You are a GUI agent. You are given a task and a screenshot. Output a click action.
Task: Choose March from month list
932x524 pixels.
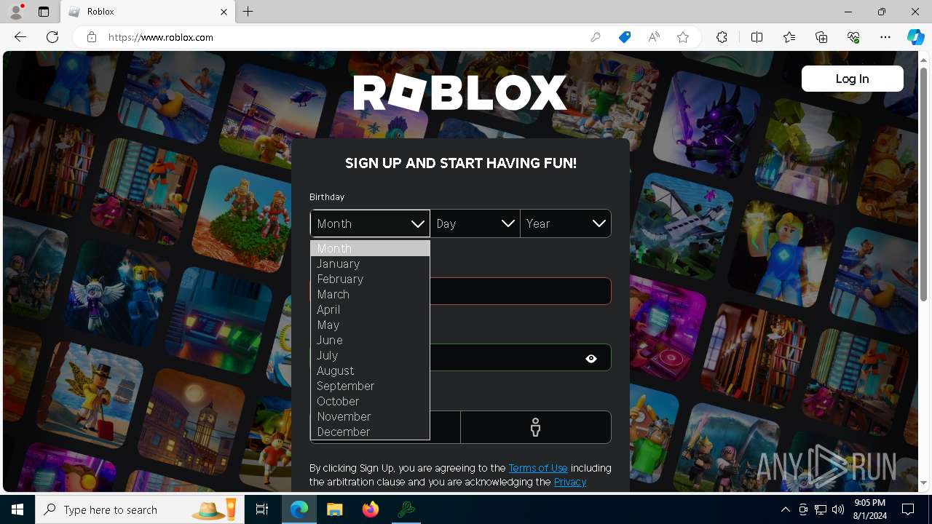tap(370, 295)
